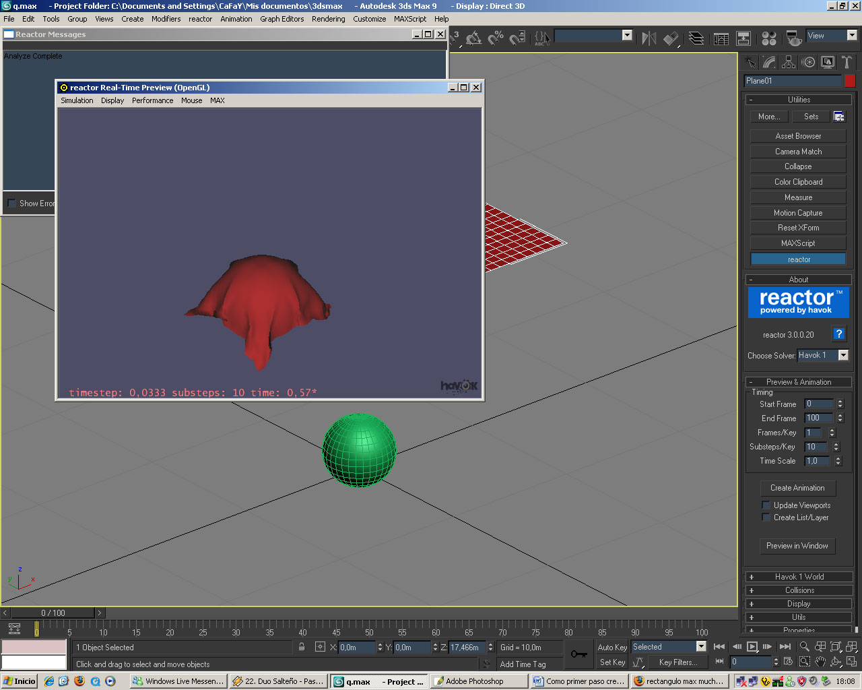Enable the Update Viewports checkbox
Image resolution: width=862 pixels, height=690 pixels.
(766, 505)
